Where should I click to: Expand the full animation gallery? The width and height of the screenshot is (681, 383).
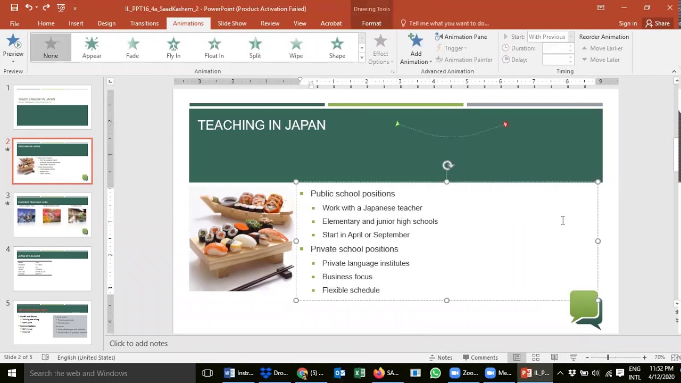click(362, 57)
